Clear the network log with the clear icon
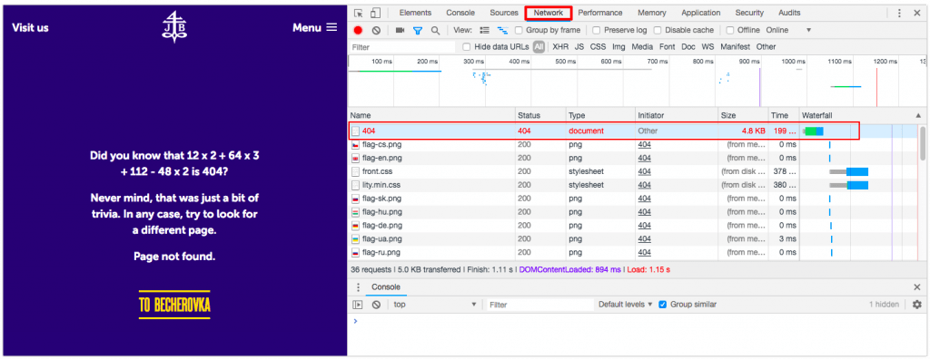This screenshot has height=359, width=930. 376,30
